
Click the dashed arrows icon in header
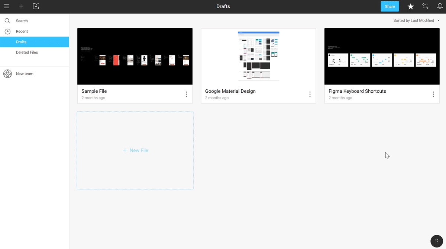[x=425, y=6]
